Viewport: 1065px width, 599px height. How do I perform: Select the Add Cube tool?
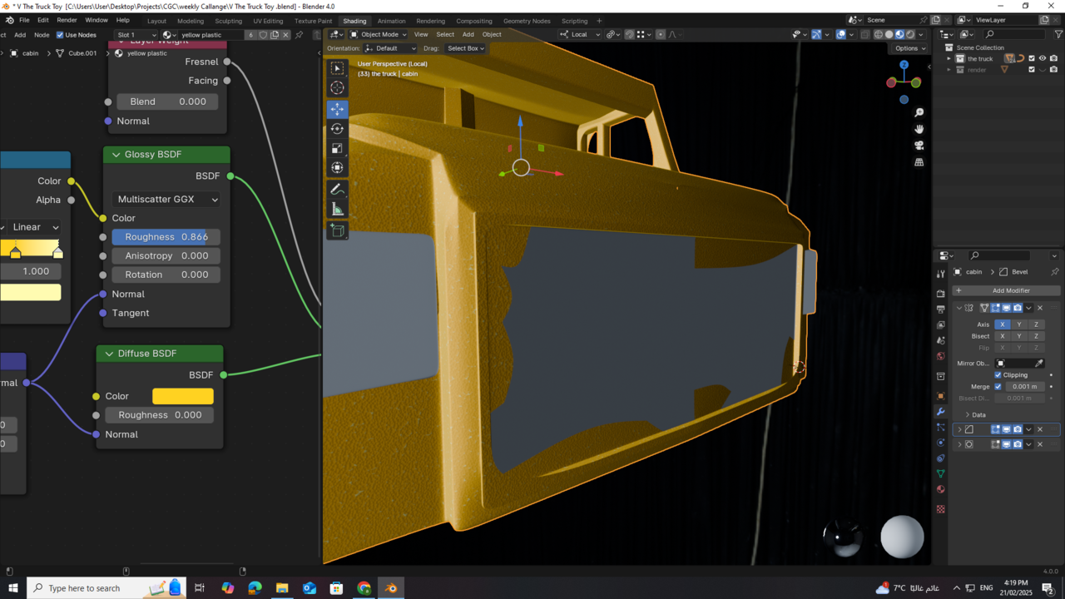(x=337, y=230)
